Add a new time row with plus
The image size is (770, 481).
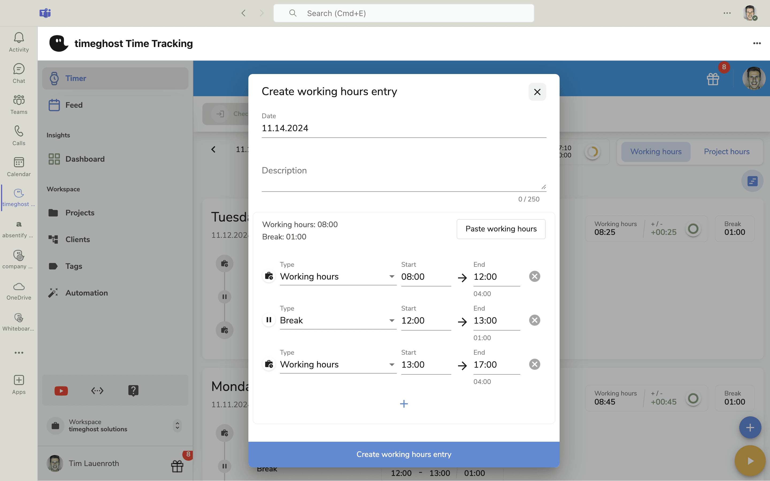[x=404, y=404]
